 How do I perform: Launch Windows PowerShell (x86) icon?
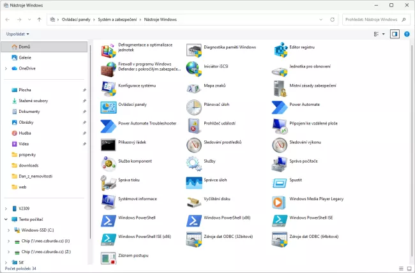[194, 221]
